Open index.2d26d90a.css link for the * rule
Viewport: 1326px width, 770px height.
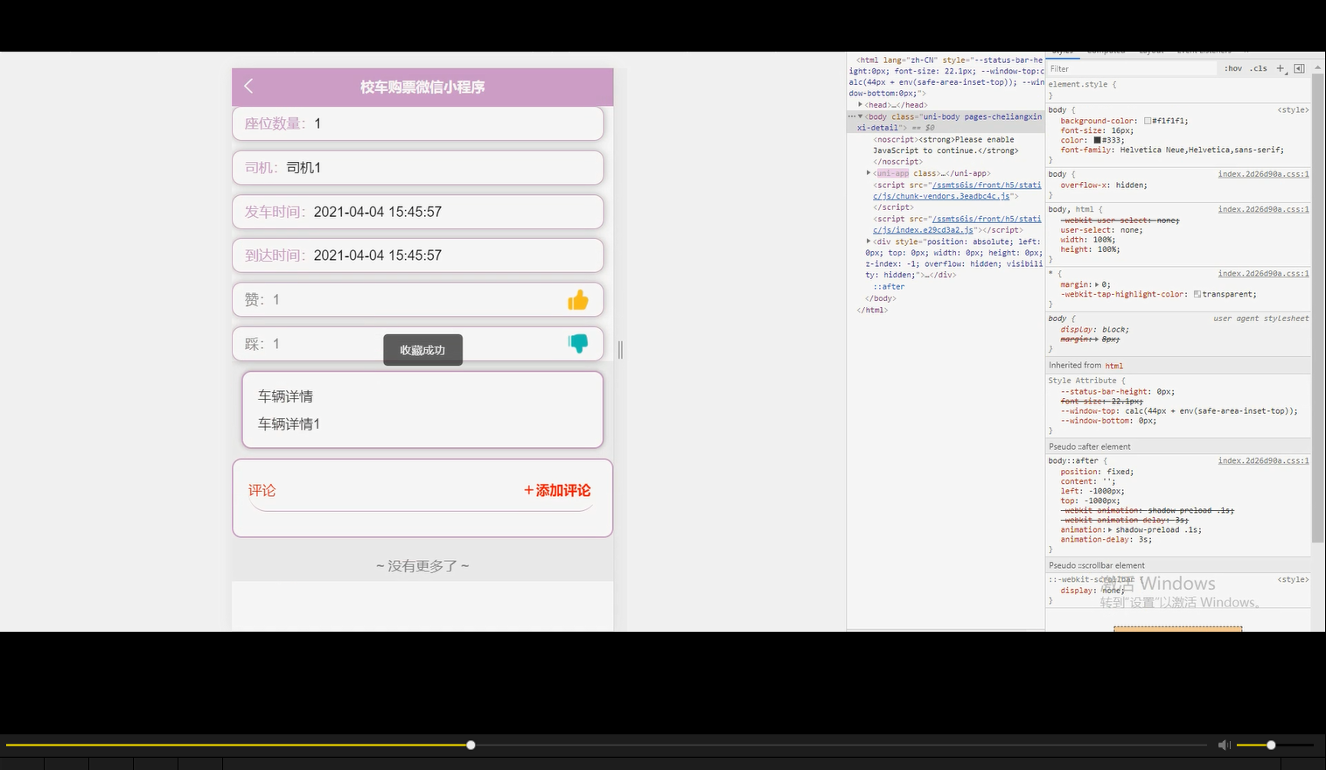pos(1263,273)
